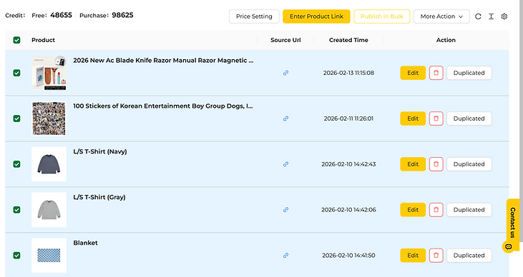
Task: Open the gray long-sleeve shirt thumbnail
Action: (x=49, y=210)
